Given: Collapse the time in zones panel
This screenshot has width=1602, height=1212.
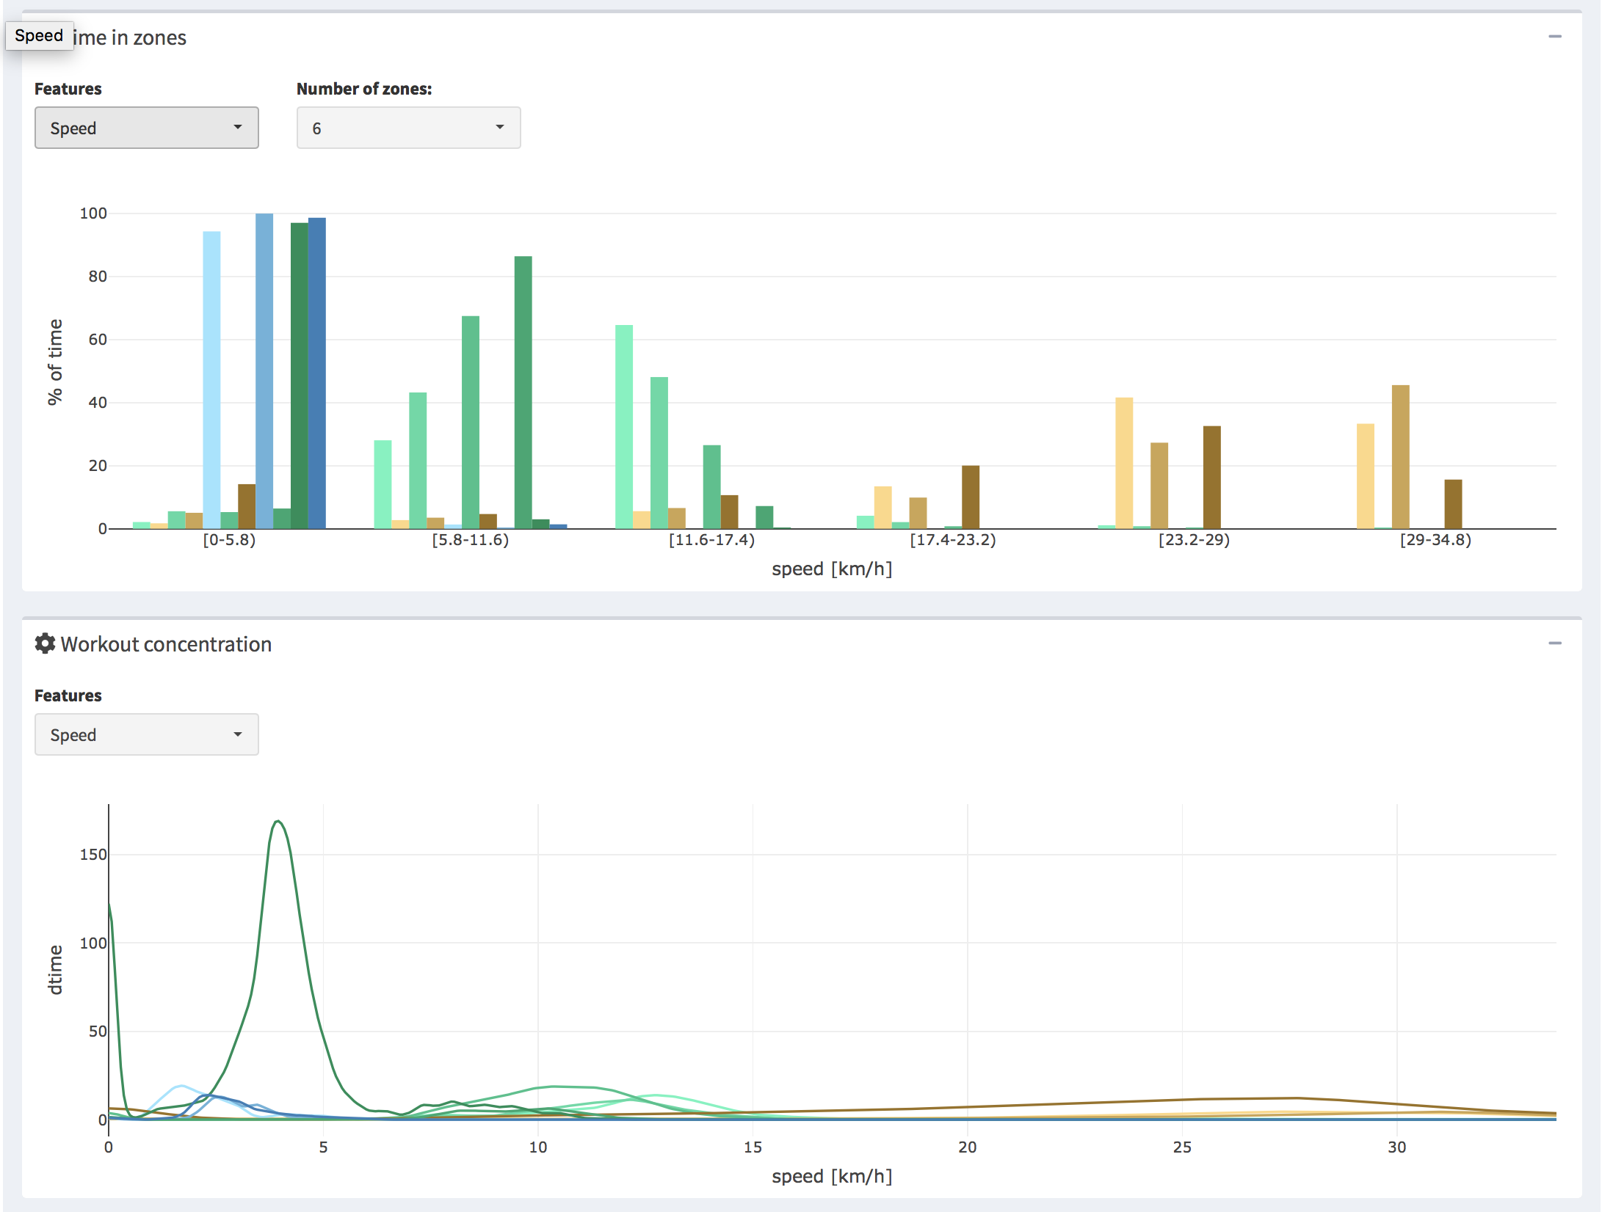Looking at the screenshot, I should point(1554,37).
